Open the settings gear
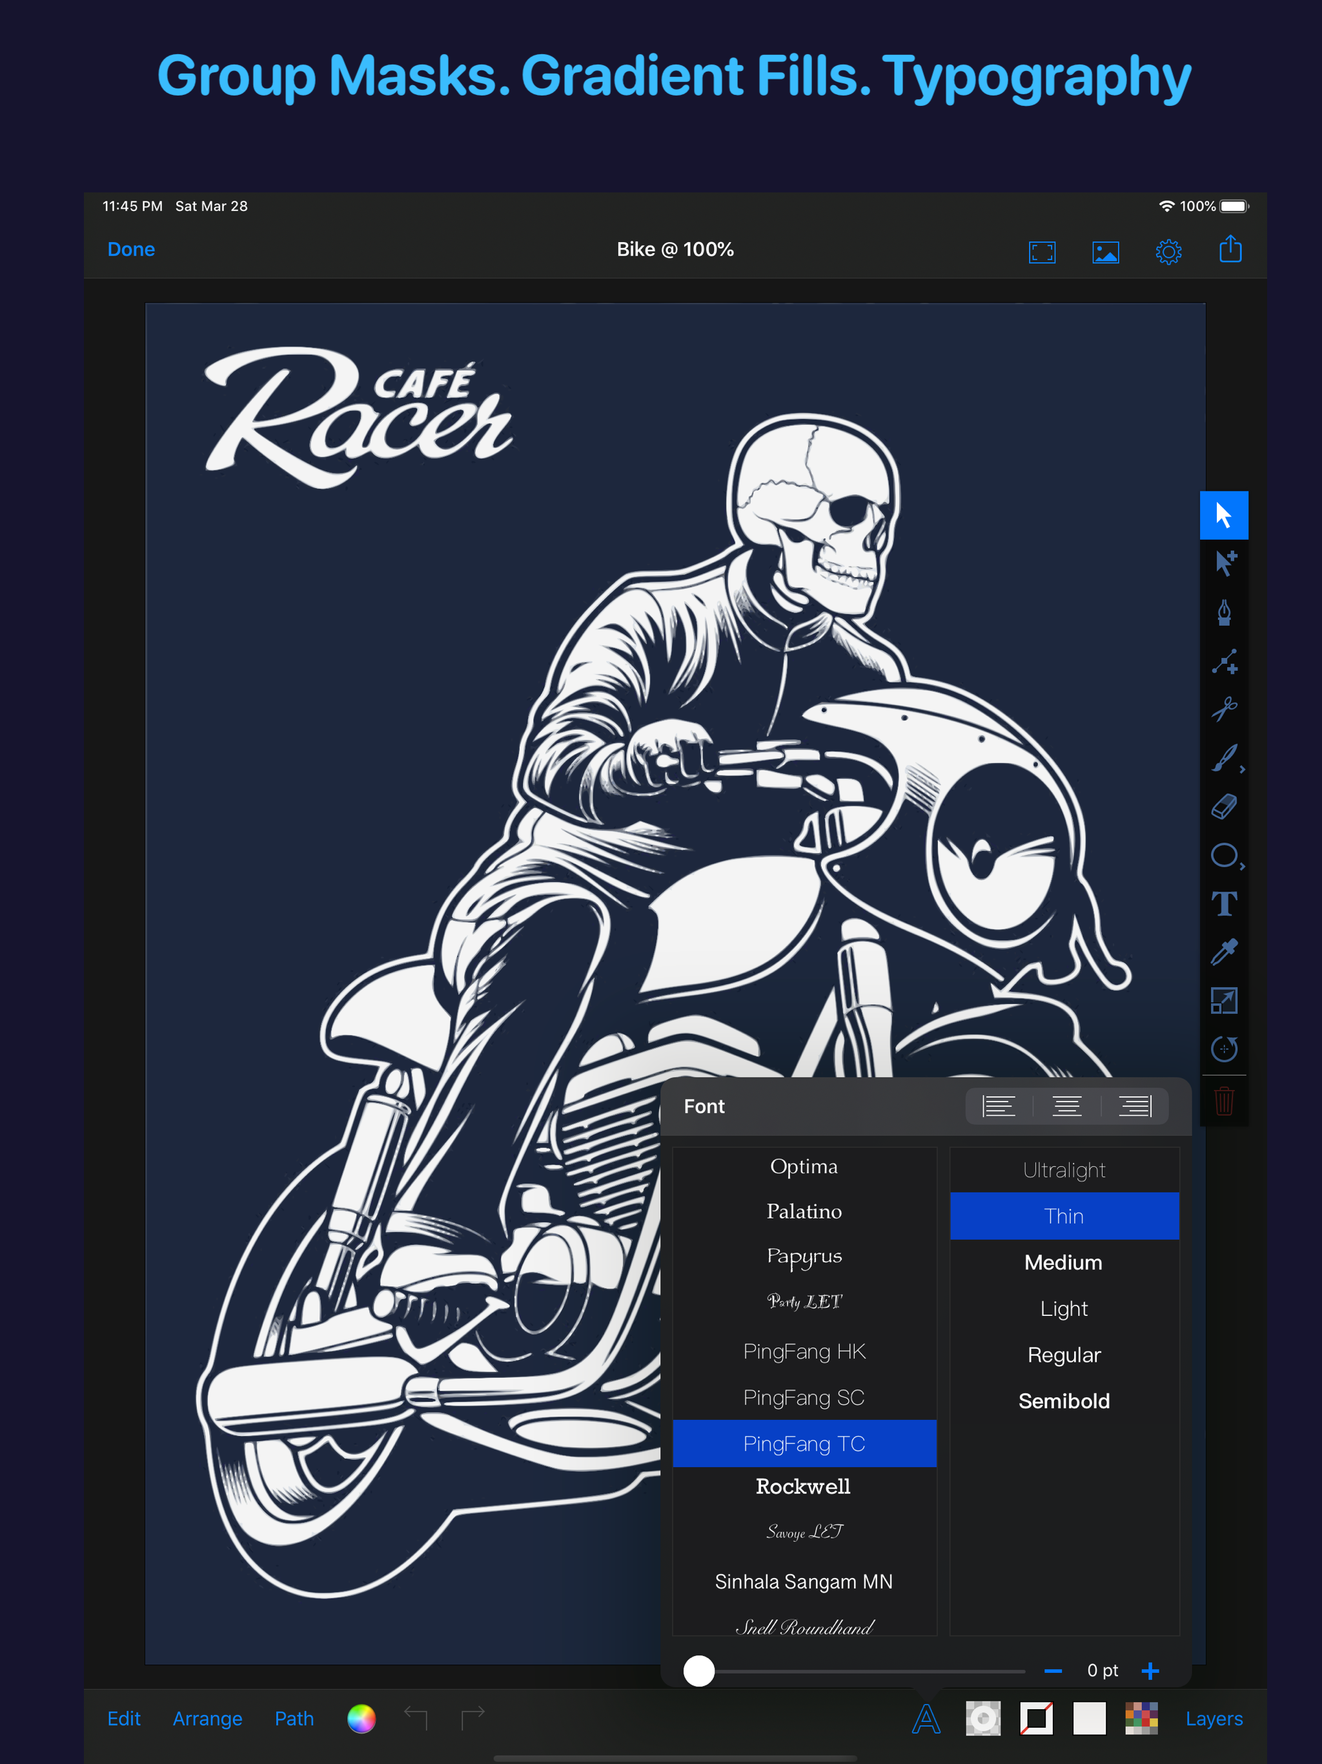 click(1168, 252)
